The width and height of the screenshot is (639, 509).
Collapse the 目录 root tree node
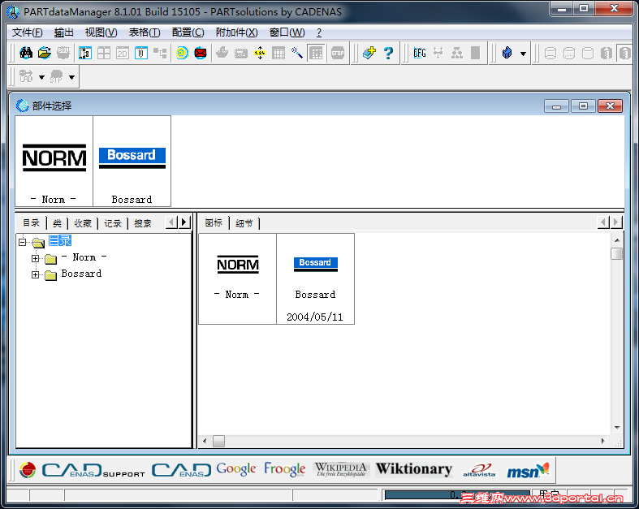click(23, 242)
